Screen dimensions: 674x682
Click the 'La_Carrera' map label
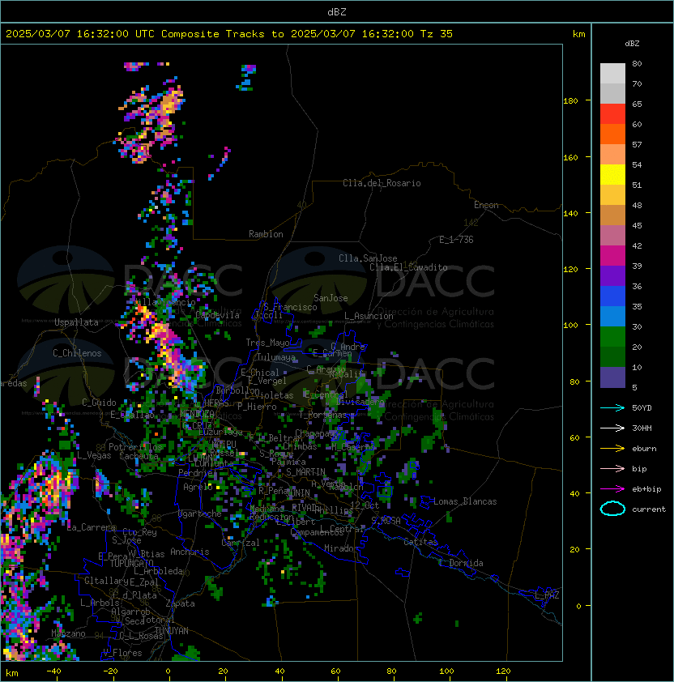tap(92, 527)
